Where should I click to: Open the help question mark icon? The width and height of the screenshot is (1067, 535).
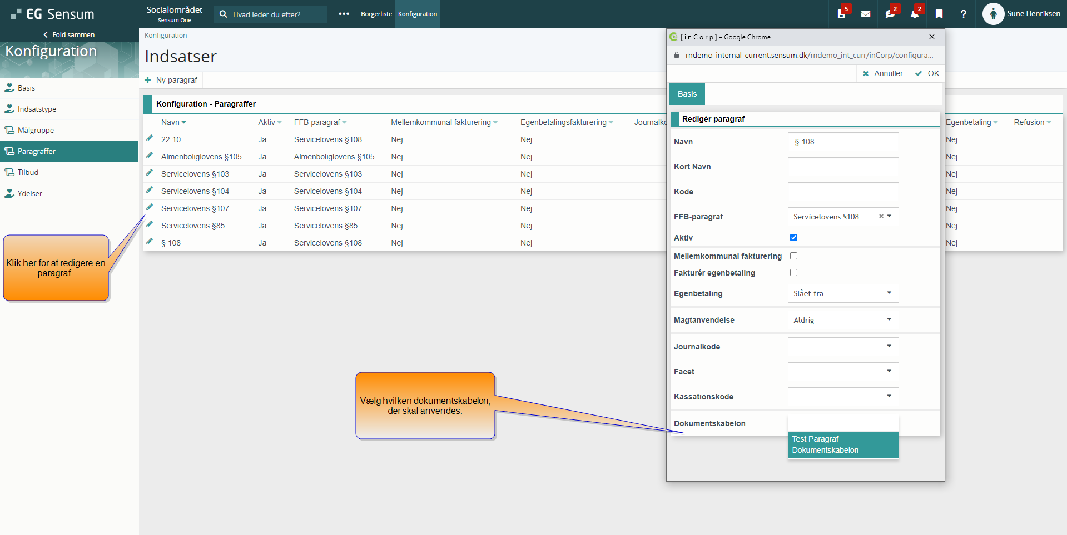pos(964,14)
